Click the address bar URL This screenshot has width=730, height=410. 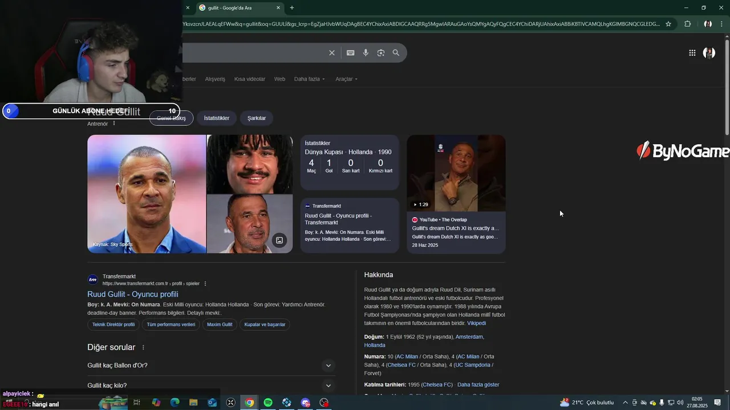421,24
